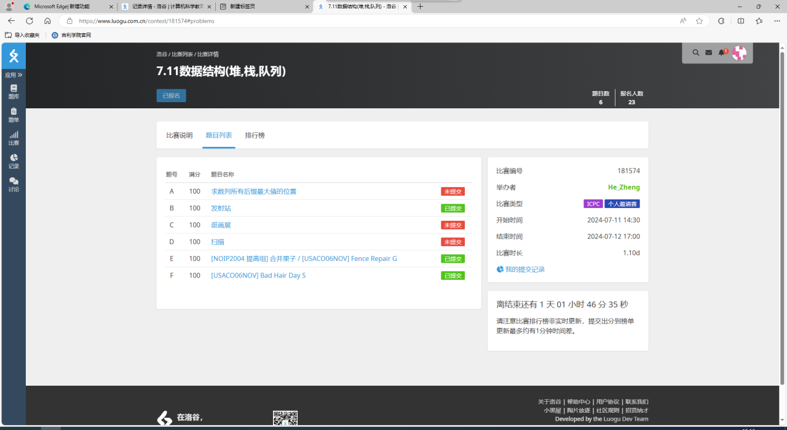Switch to the 排行榜 tab

point(255,135)
